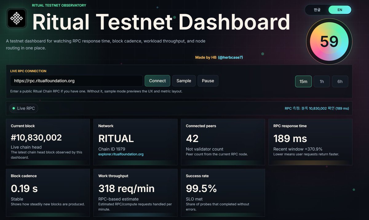Click the Current block card title
Screen dimensions: 369x220
(23, 126)
